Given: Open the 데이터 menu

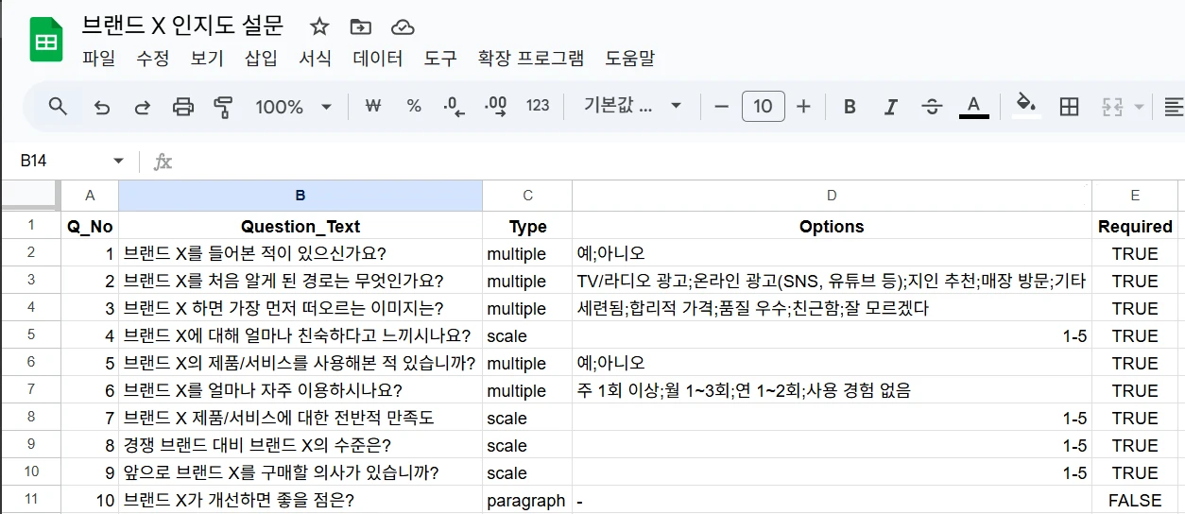Looking at the screenshot, I should [x=378, y=59].
